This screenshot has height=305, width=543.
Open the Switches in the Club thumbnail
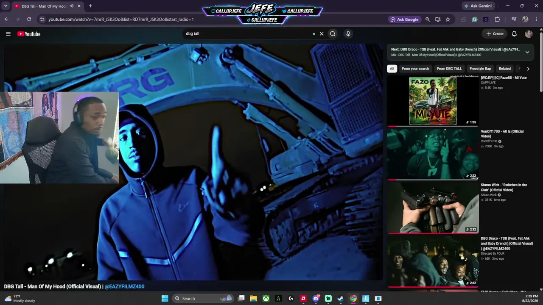coord(433,208)
